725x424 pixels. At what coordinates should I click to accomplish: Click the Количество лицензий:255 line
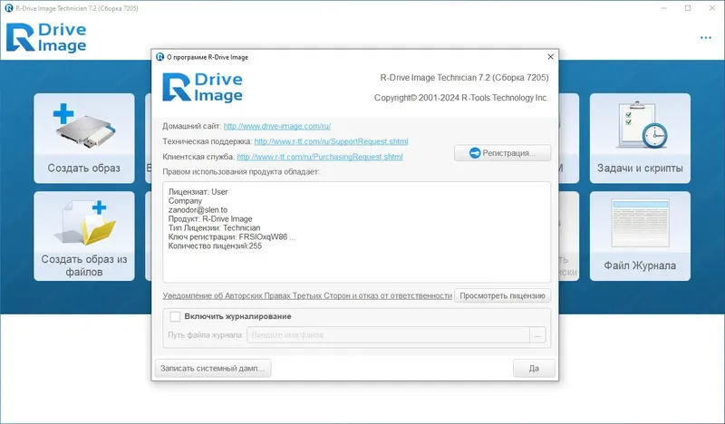(215, 246)
